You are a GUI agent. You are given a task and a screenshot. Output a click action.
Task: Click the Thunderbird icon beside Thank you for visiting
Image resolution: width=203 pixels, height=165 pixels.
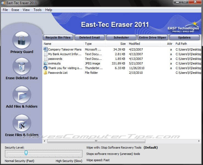(45, 68)
